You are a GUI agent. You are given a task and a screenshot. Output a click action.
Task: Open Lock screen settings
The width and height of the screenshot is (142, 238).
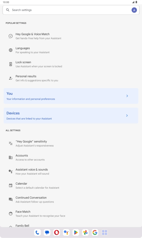71,64
